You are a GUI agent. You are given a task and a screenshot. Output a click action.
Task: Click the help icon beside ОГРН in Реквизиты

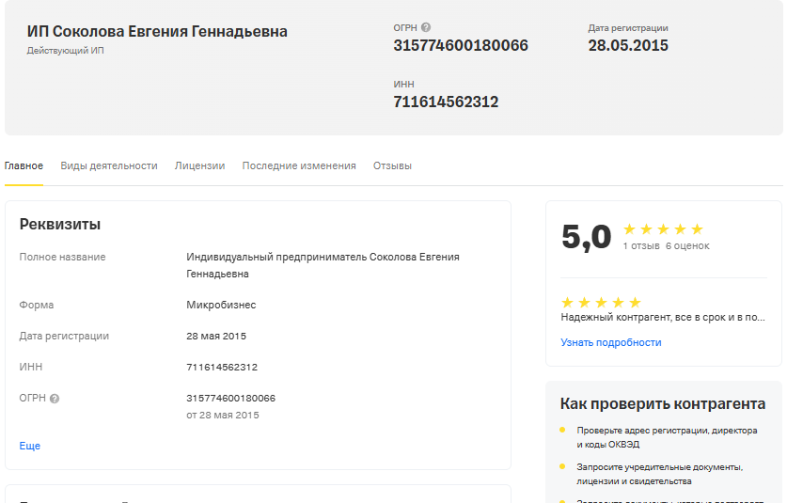point(55,399)
